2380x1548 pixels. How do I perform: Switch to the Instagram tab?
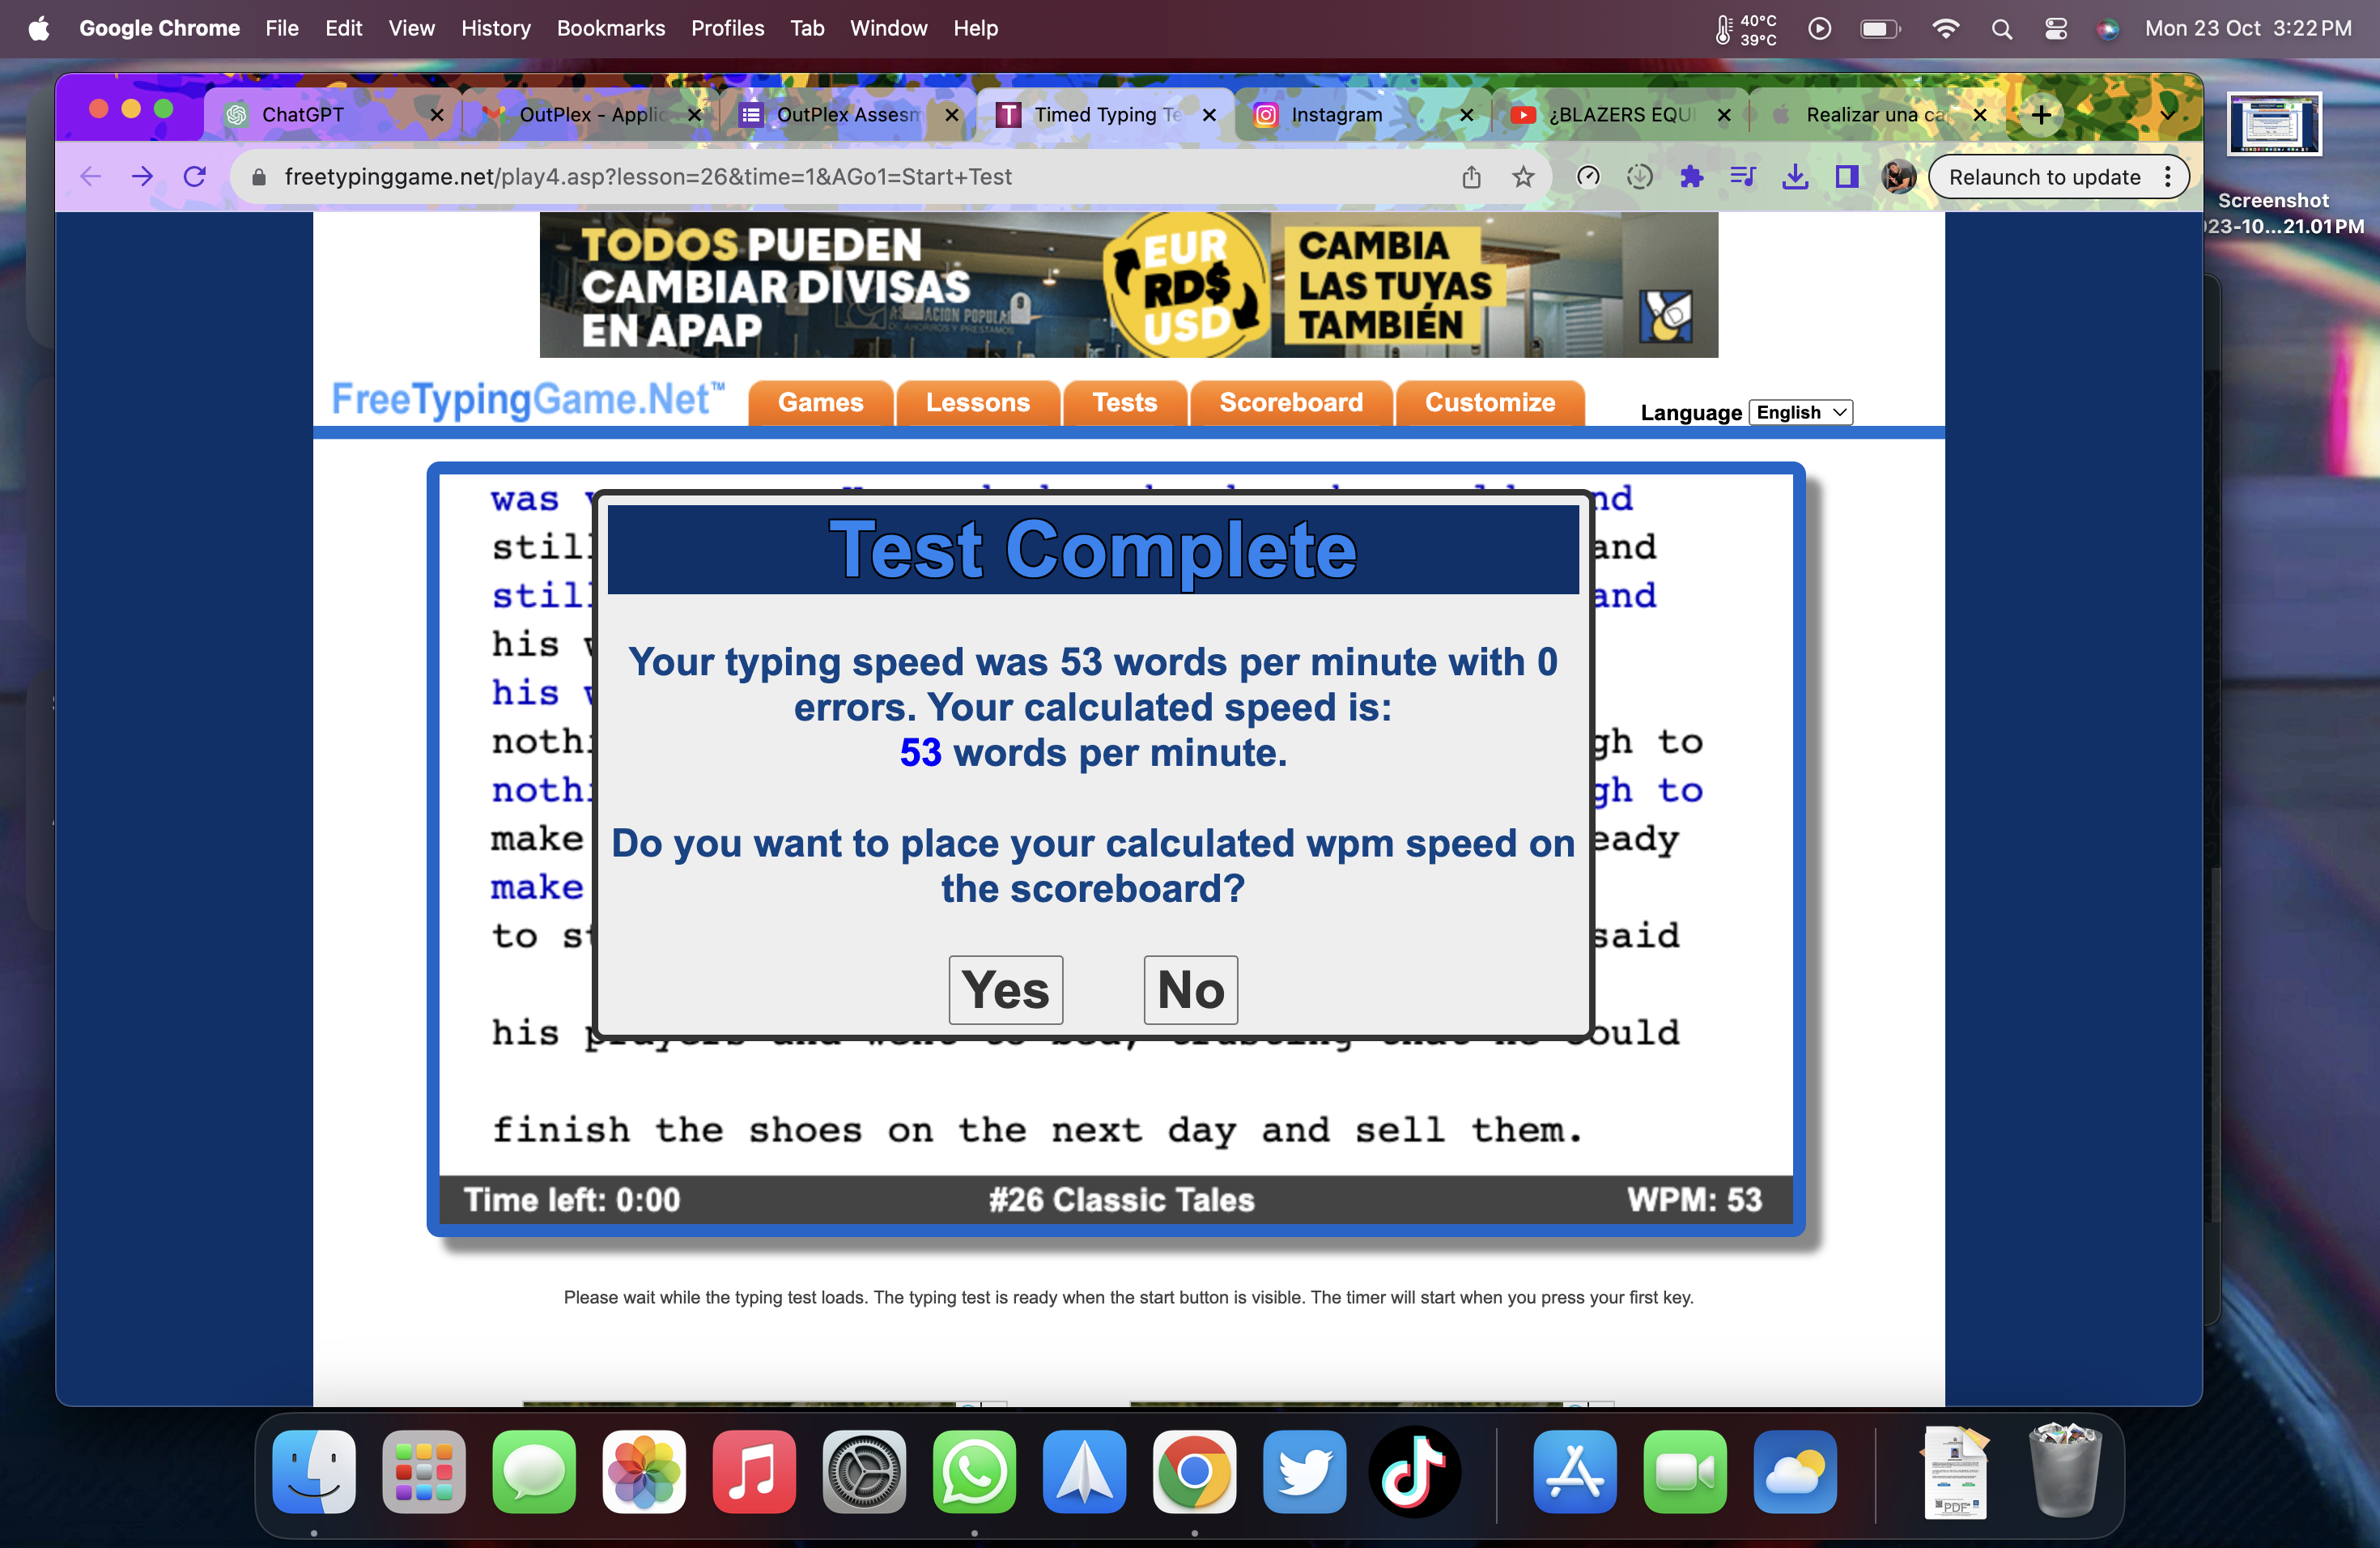1336,114
